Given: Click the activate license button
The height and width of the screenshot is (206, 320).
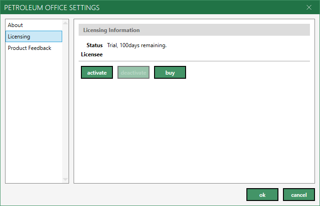Looking at the screenshot, I should click(97, 72).
